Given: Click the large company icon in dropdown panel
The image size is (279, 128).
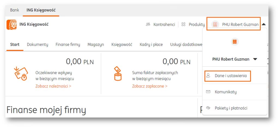Looking at the screenshot, I should coord(234,42).
